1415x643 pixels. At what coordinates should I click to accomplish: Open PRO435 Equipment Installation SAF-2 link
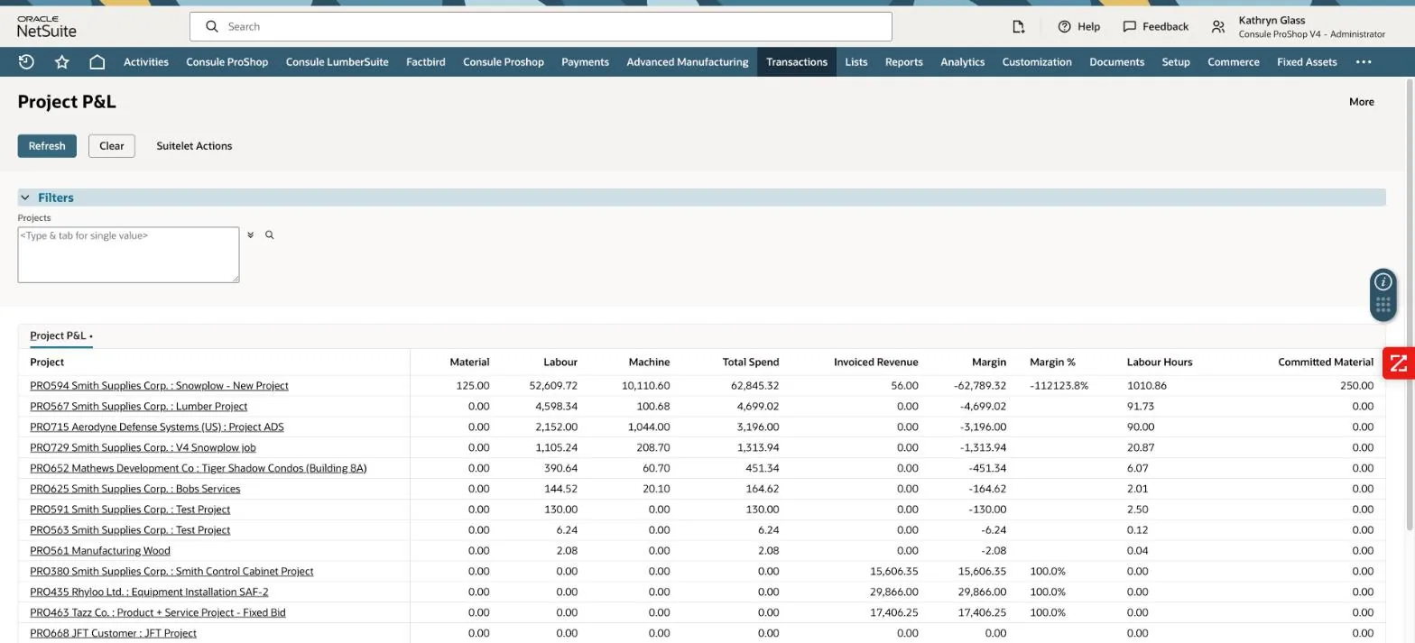[149, 592]
